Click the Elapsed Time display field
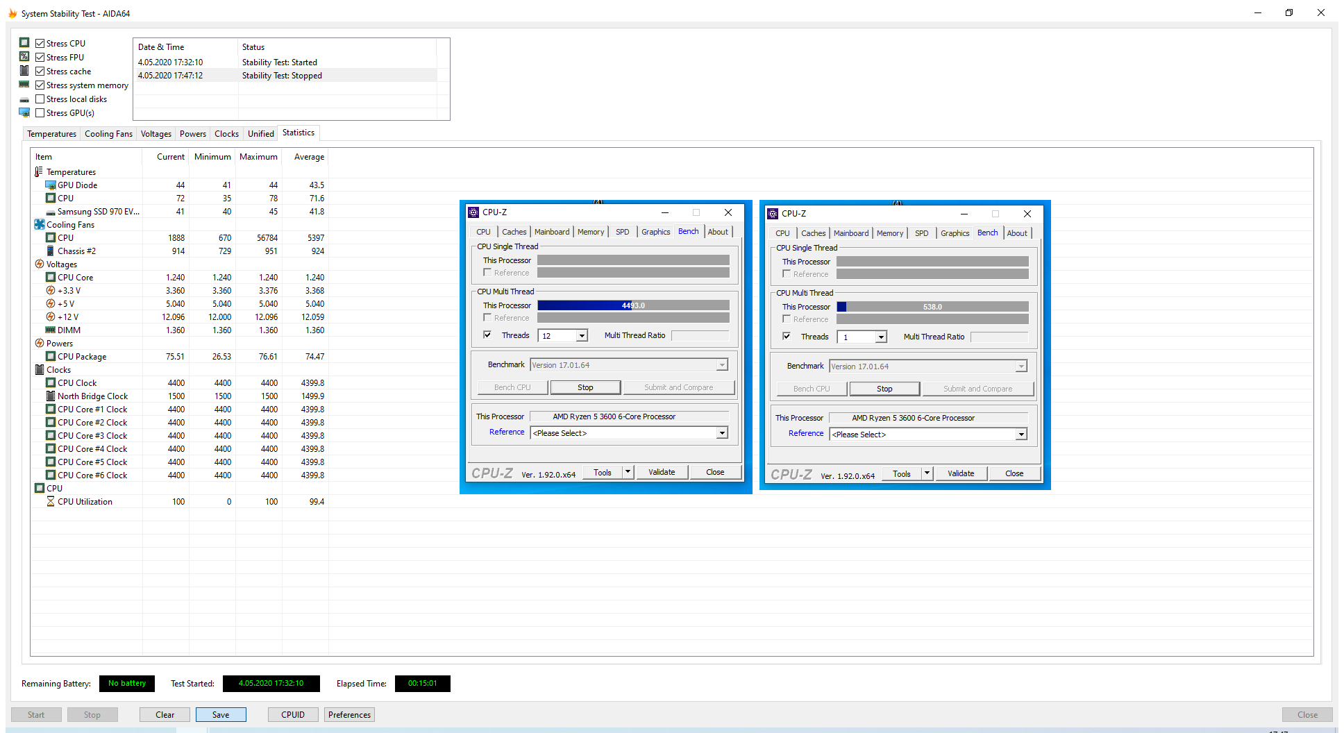The height and width of the screenshot is (733, 1344). (423, 684)
